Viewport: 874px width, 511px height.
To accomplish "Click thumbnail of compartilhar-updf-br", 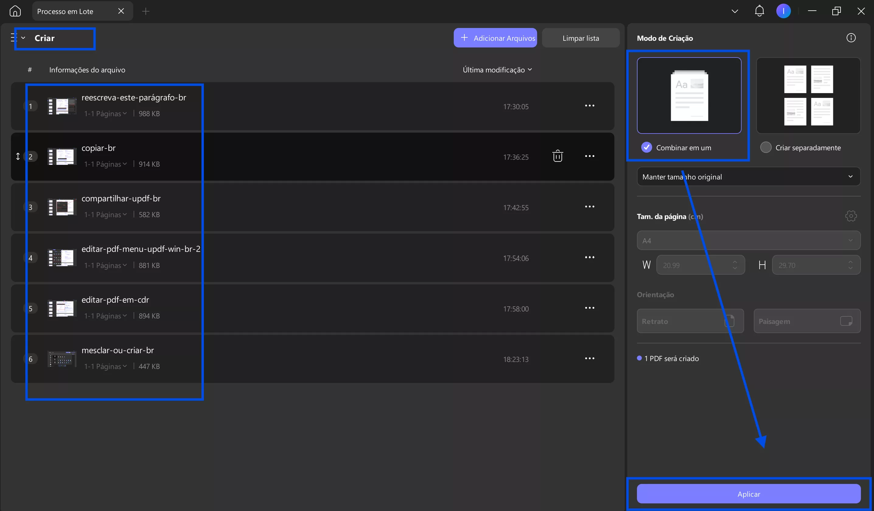I will pyautogui.click(x=62, y=207).
